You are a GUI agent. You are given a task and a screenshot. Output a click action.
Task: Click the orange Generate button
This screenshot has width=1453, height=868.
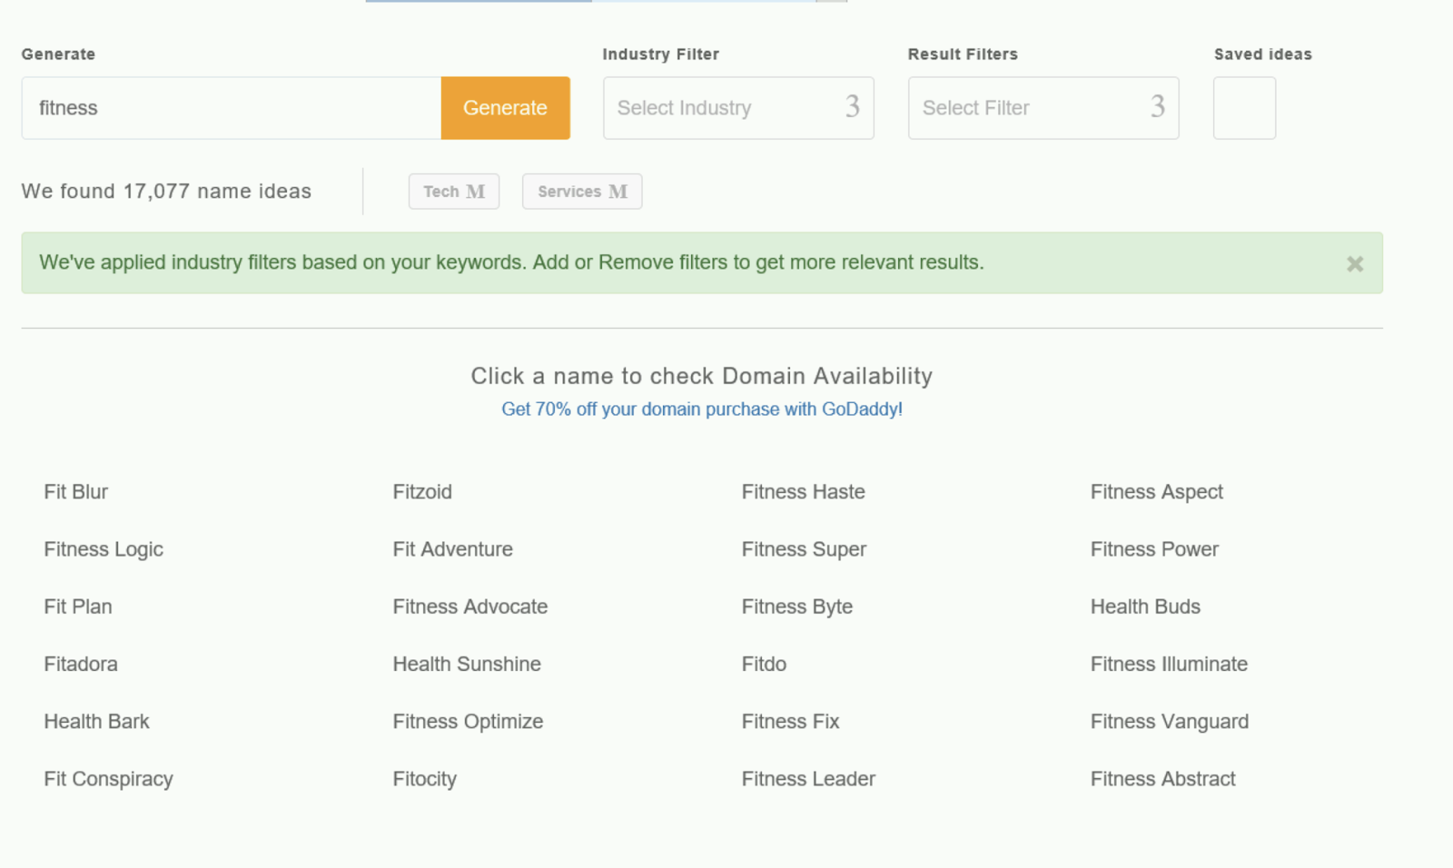pos(505,108)
